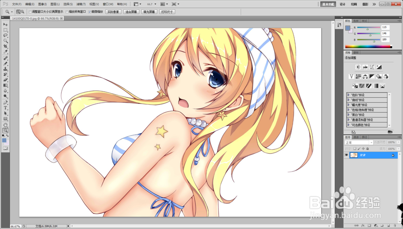Click the color spectrum ramp bar
Viewport: 403px width, 229px height.
[x=369, y=46]
